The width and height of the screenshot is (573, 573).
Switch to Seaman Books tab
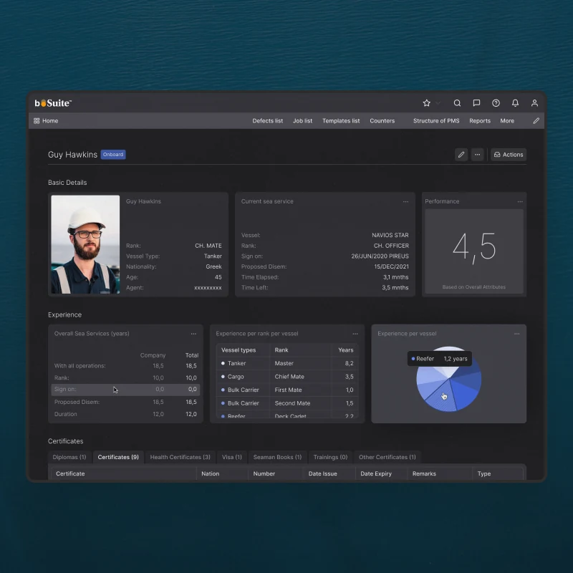277,457
